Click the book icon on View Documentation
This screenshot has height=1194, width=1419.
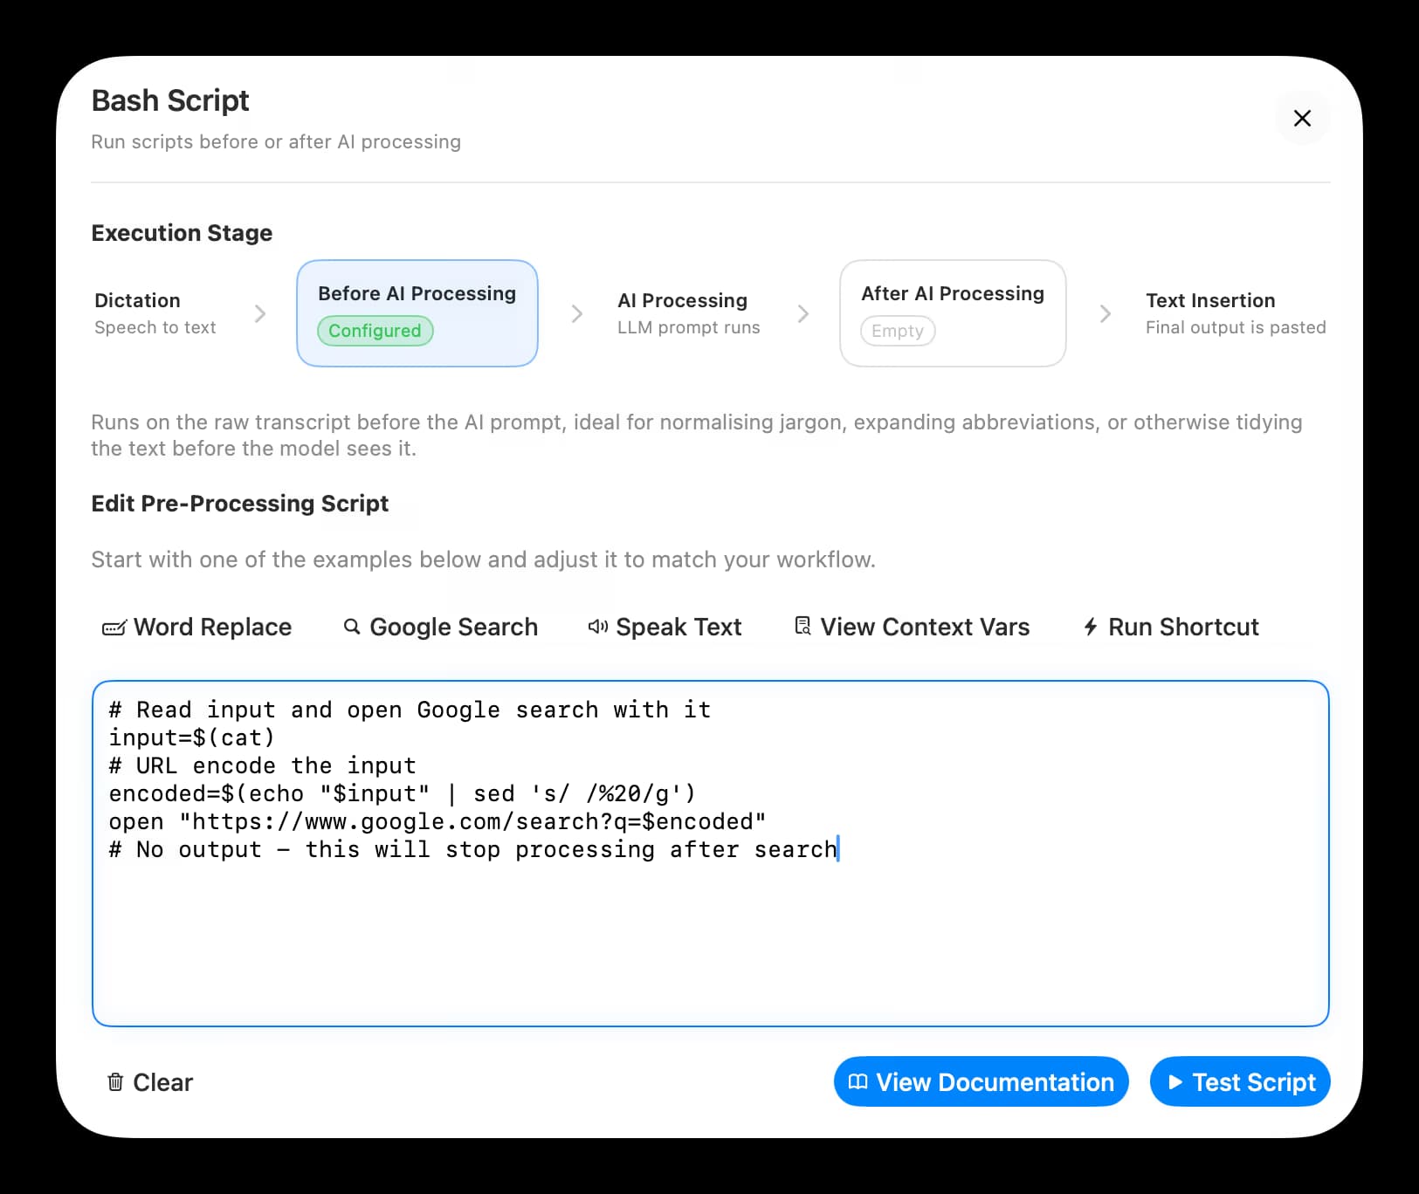(859, 1082)
